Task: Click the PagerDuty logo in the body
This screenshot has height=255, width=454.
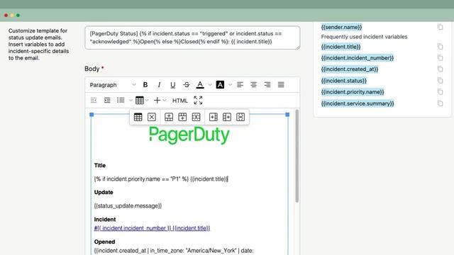Action: click(189, 135)
